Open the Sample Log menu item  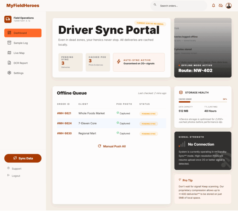(23, 43)
